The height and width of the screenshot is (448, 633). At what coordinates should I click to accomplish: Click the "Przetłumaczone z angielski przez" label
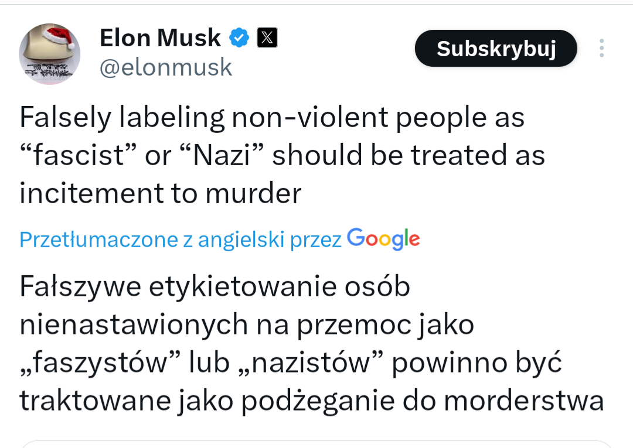181,240
